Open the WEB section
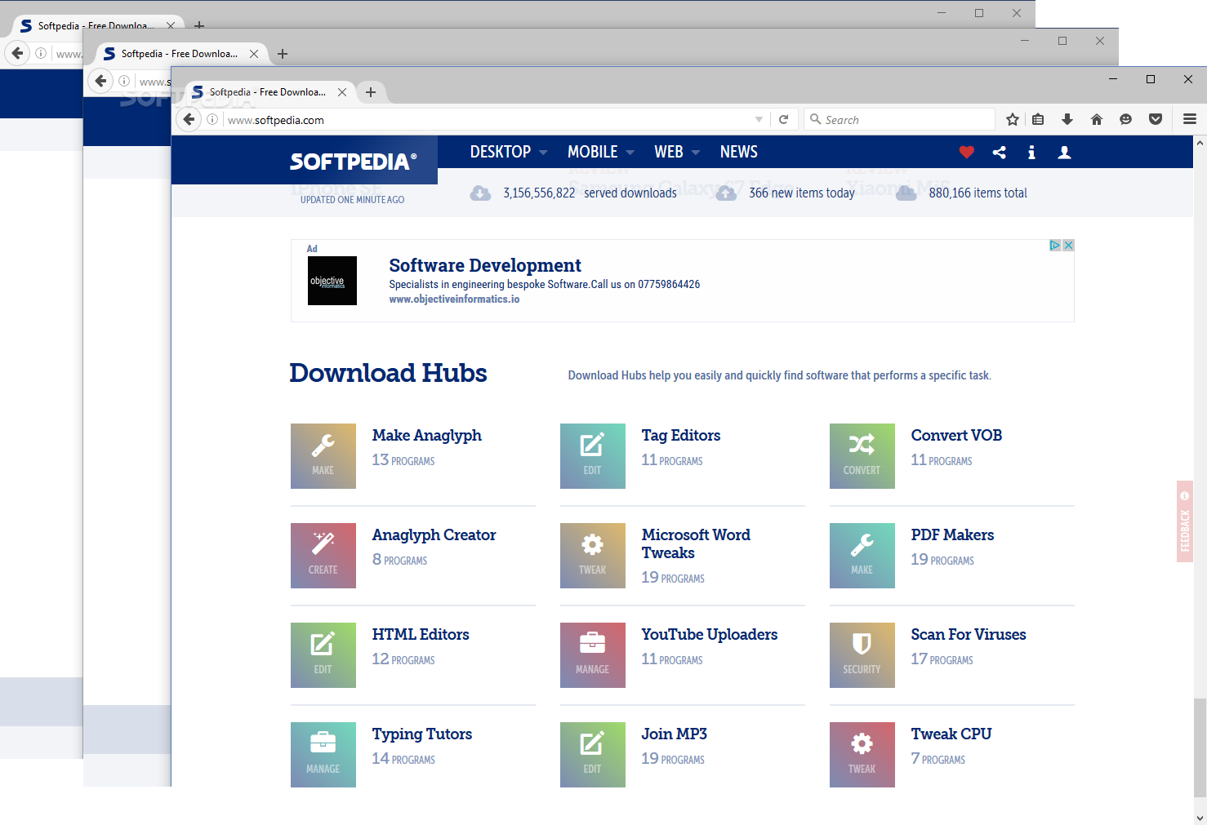 click(x=669, y=152)
